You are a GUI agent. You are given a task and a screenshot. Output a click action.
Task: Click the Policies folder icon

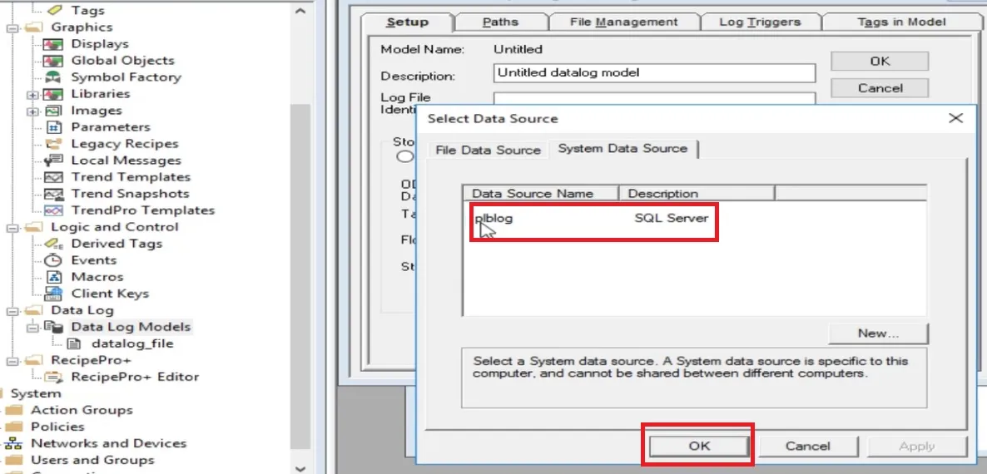tap(14, 427)
